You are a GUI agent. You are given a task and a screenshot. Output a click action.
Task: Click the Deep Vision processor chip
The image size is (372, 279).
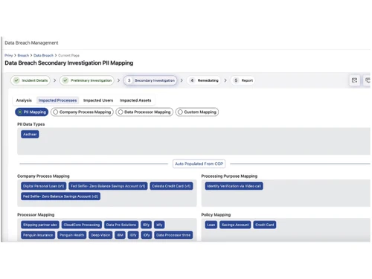(x=100, y=235)
